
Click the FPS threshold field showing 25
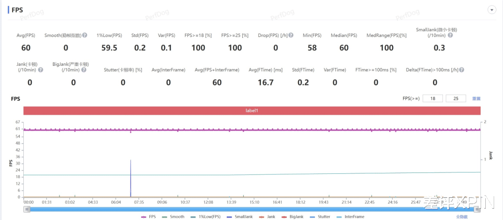[456, 99]
